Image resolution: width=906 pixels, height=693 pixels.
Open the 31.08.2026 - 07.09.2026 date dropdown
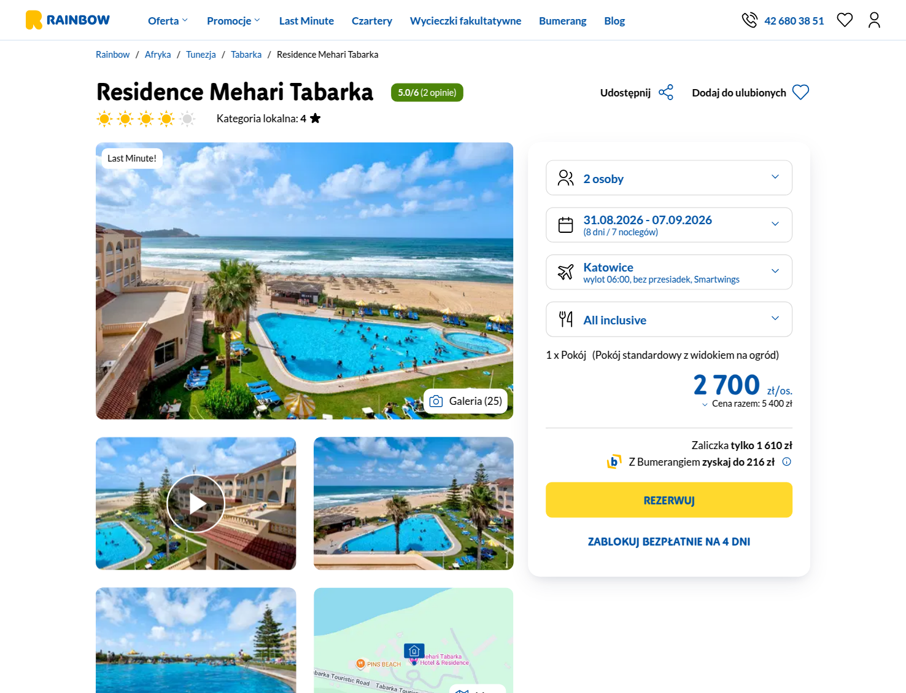[x=669, y=225]
